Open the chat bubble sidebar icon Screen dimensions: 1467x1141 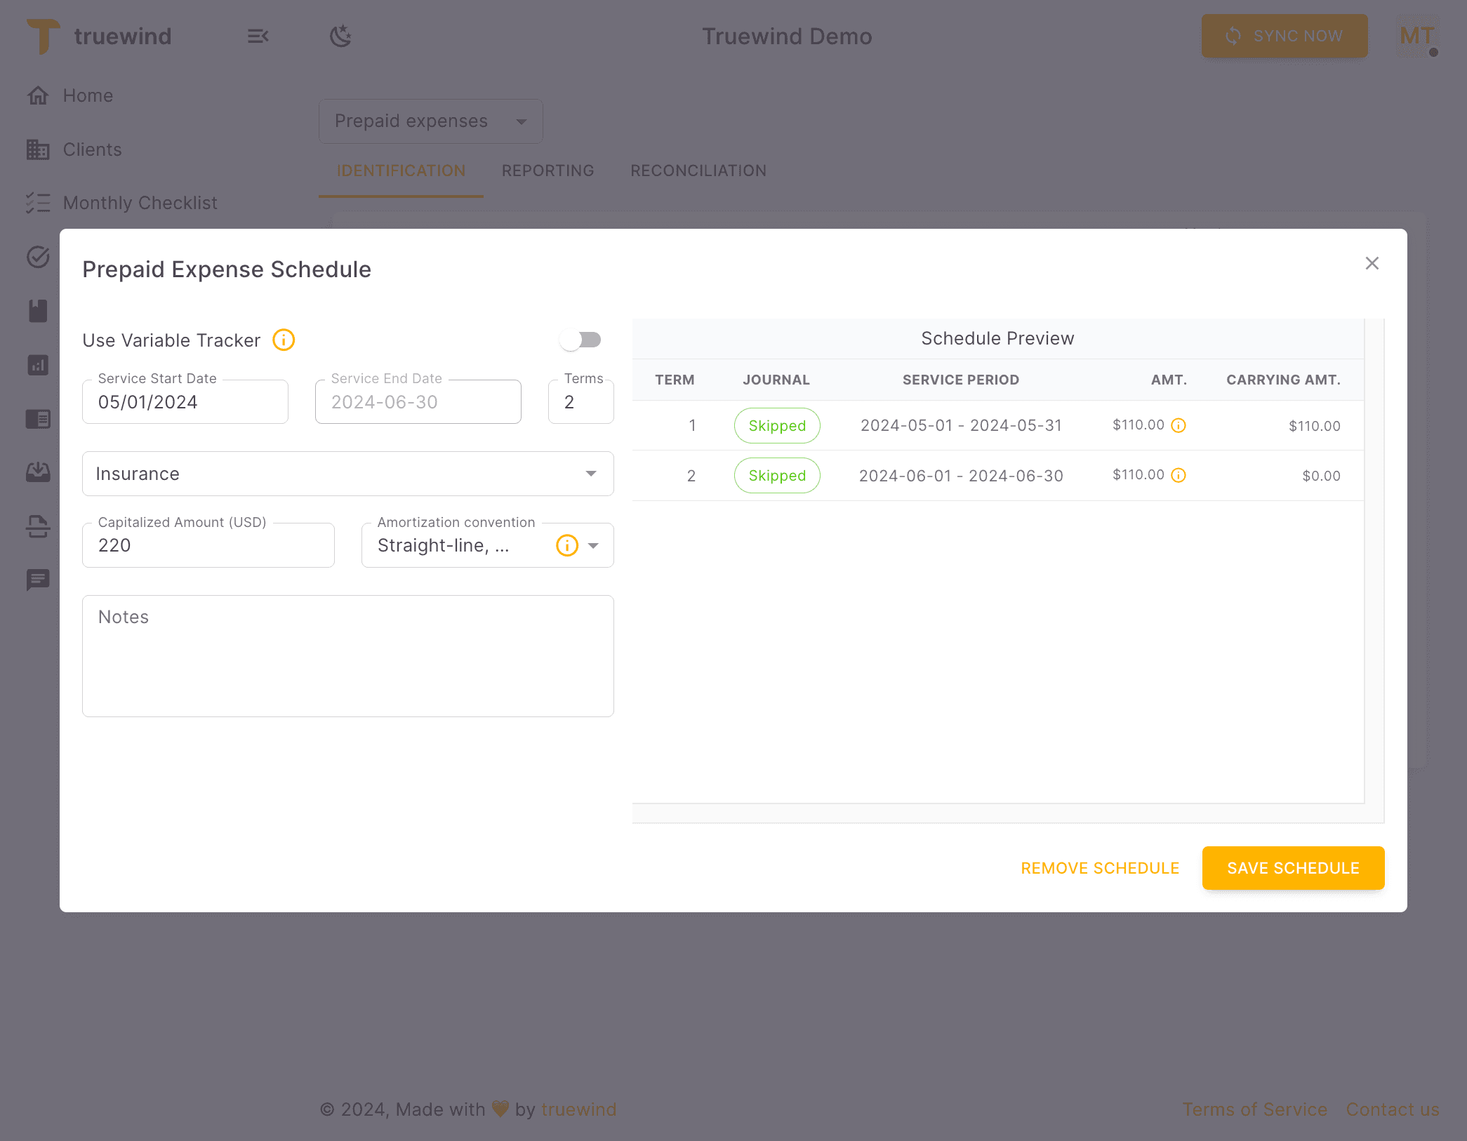(x=38, y=580)
